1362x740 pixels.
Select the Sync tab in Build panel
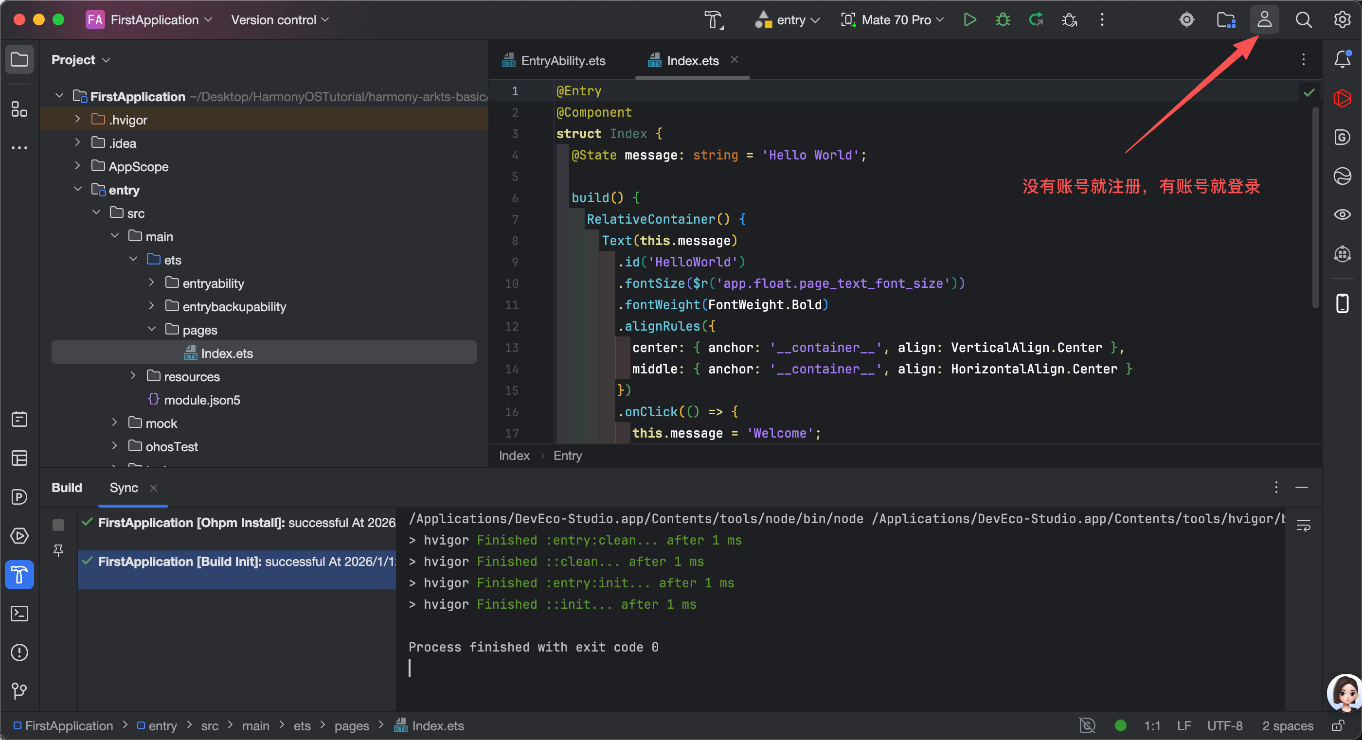(124, 488)
